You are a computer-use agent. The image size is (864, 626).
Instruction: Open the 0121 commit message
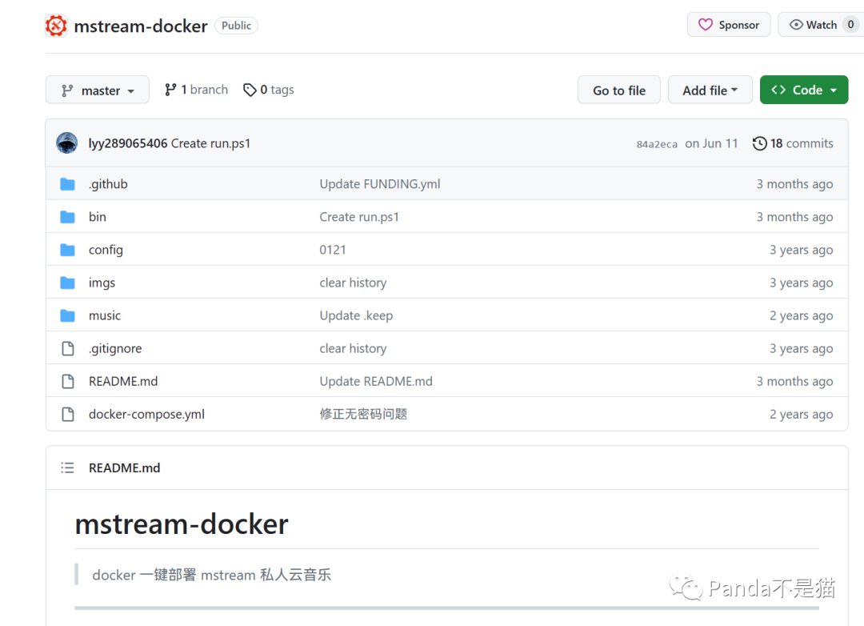tap(333, 250)
